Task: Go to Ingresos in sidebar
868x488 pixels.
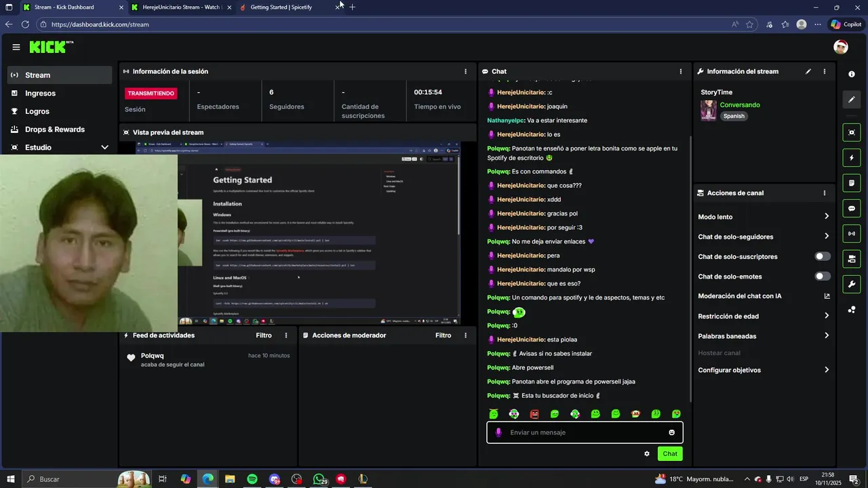Action: (x=60, y=94)
